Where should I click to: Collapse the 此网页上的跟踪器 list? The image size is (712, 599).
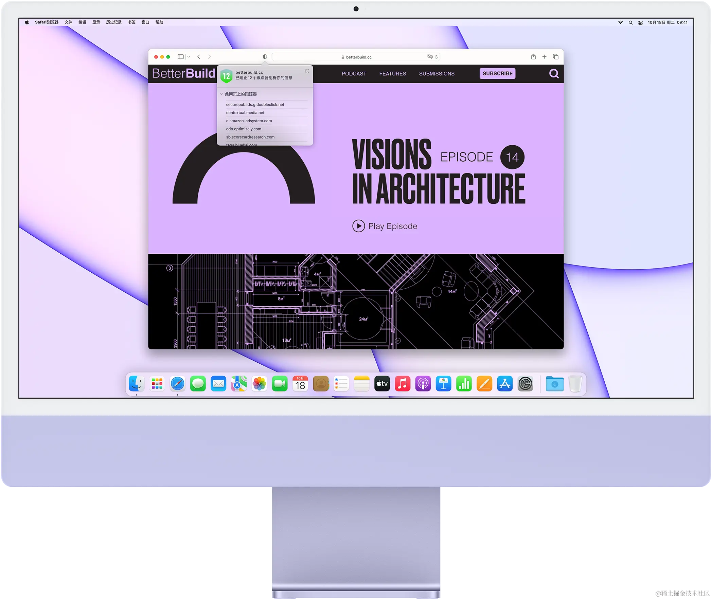[x=221, y=94]
